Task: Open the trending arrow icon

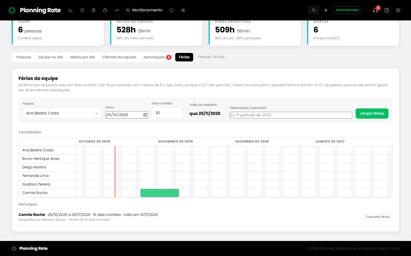Action: point(116,10)
